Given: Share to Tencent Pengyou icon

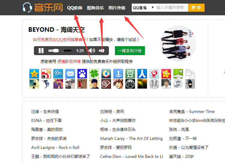Looking at the screenshot, I should [58, 74].
